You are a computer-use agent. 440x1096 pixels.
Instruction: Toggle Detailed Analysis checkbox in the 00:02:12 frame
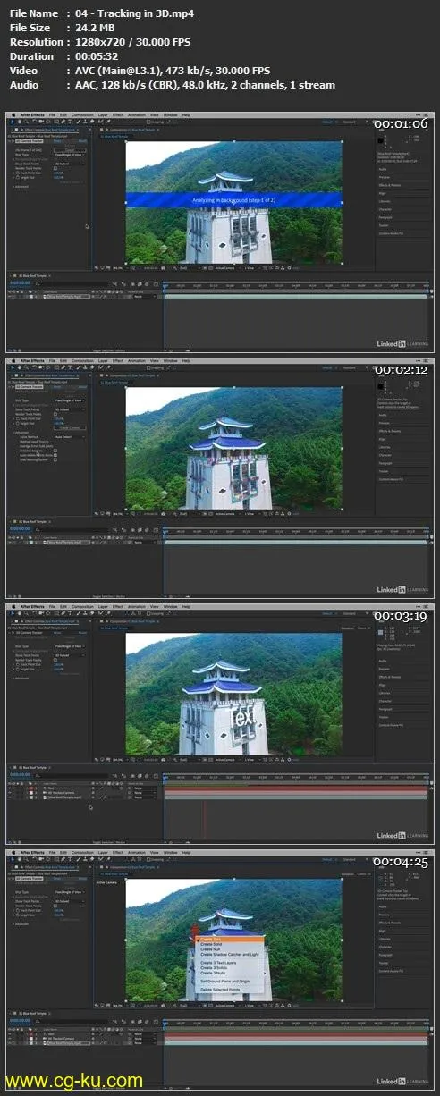pyautogui.click(x=55, y=450)
